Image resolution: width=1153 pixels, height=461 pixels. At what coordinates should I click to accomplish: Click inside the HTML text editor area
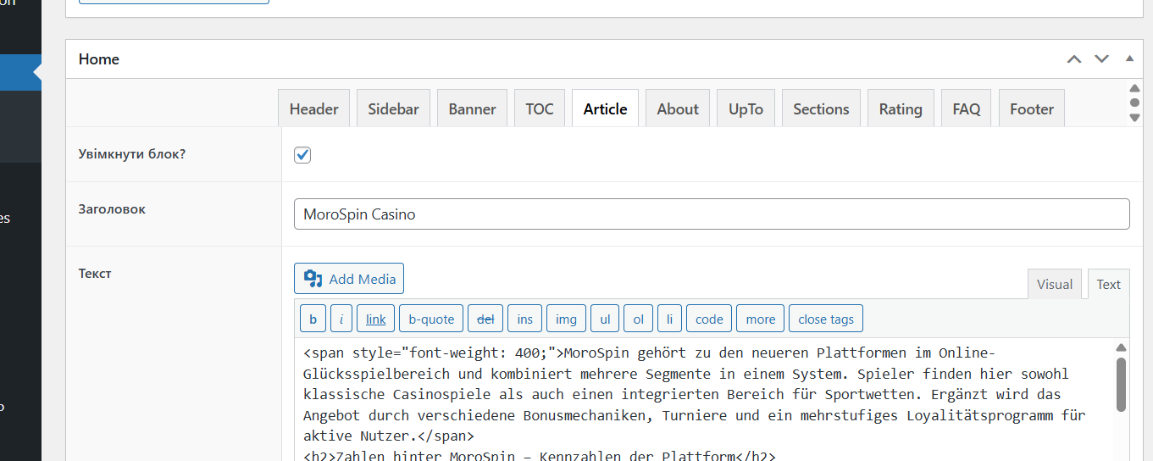click(x=703, y=400)
